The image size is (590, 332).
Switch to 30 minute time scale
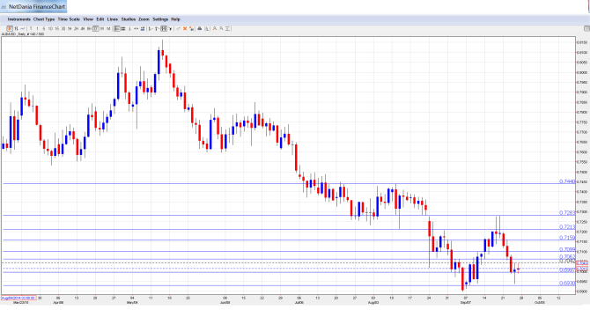click(63, 28)
